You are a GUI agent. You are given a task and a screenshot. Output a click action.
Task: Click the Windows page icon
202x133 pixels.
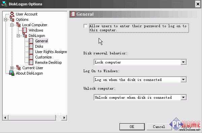tap(25, 30)
